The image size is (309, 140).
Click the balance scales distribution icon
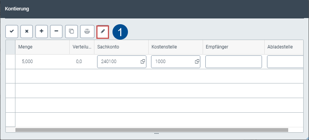click(87, 32)
